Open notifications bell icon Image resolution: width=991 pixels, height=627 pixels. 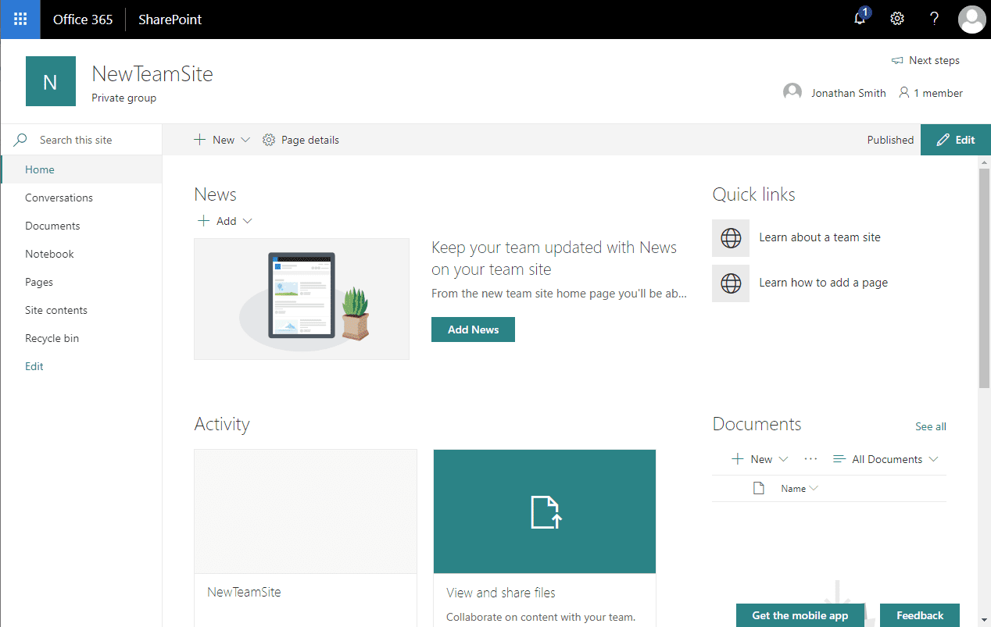point(860,19)
